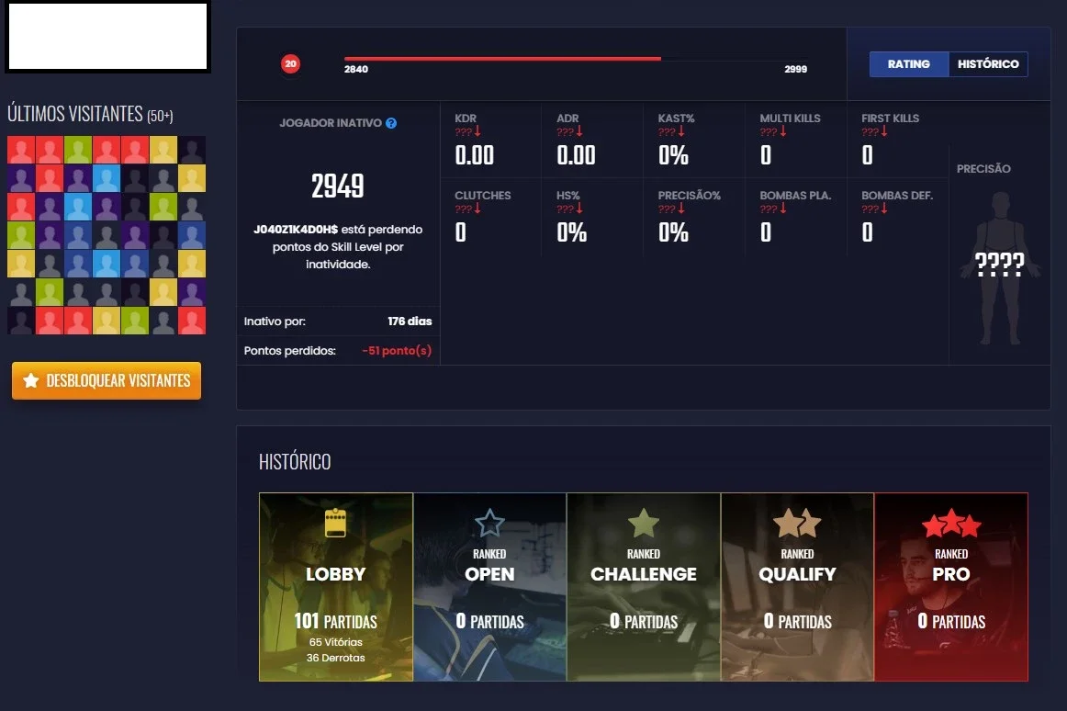
Task: Click the 2949 rating score
Action: point(338,186)
